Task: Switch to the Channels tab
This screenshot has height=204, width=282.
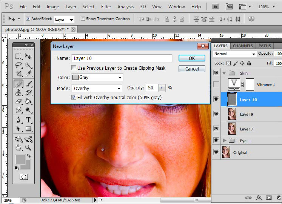Action: point(243,46)
